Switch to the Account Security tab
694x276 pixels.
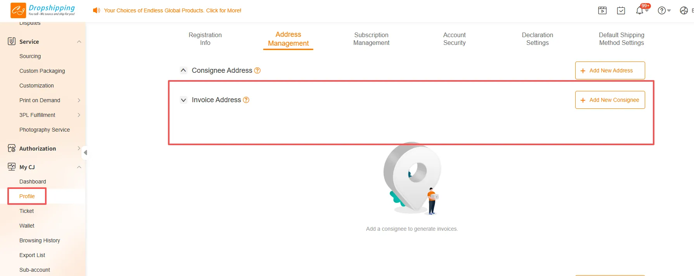(454, 39)
